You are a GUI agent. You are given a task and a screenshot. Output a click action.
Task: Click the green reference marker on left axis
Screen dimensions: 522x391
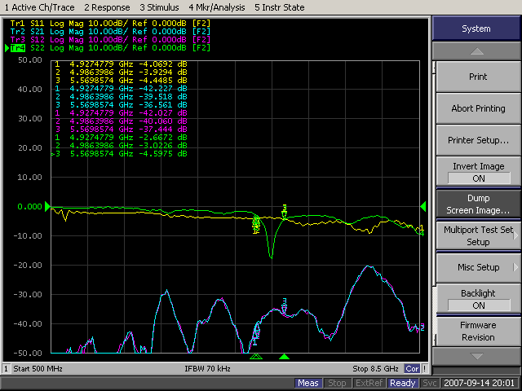47,206
